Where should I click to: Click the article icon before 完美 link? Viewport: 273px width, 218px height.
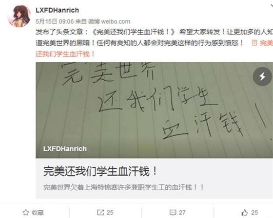254,43
